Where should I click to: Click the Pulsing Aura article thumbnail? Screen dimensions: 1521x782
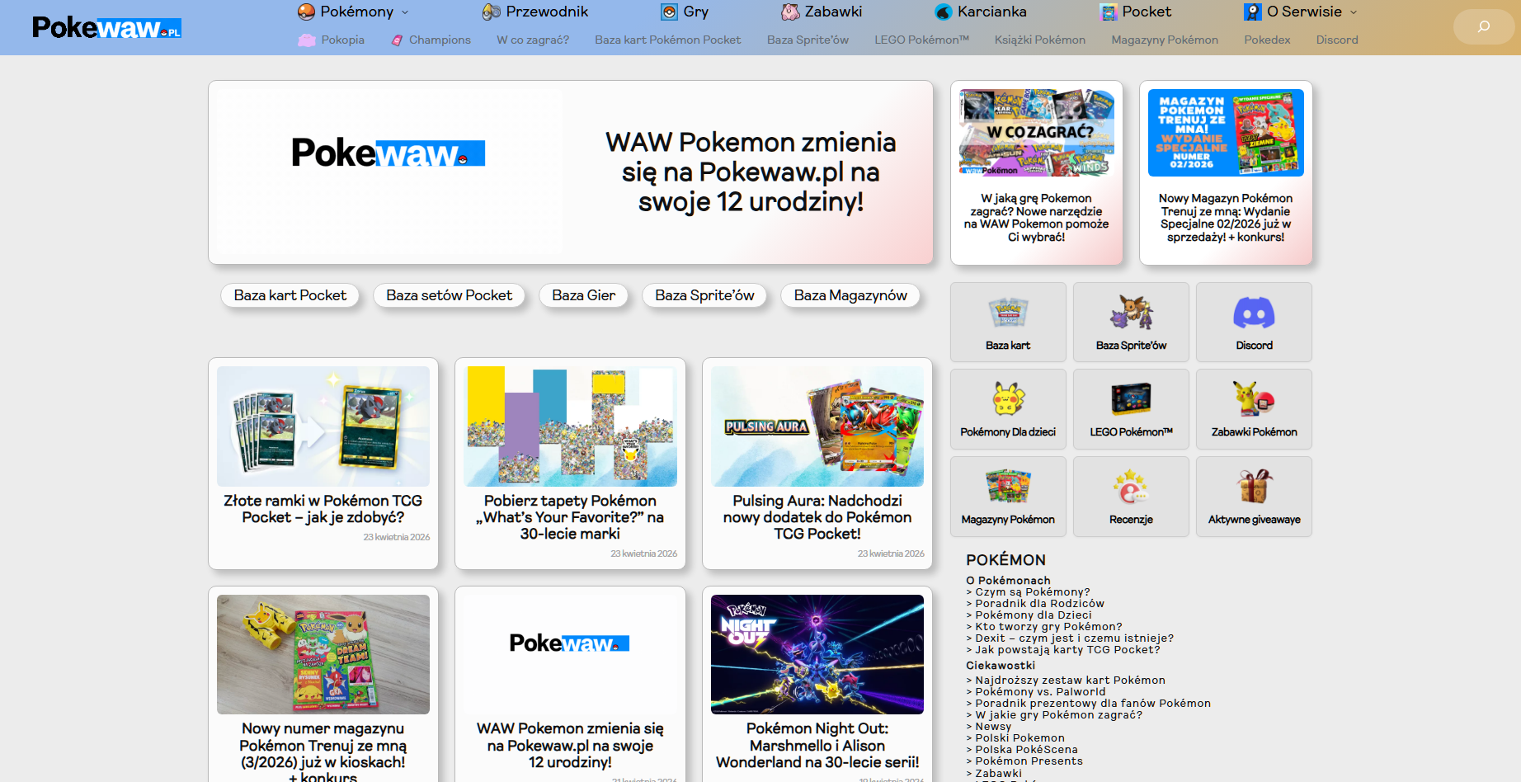pos(817,426)
